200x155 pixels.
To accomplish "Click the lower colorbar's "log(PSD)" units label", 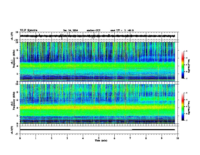I will (189, 108).
